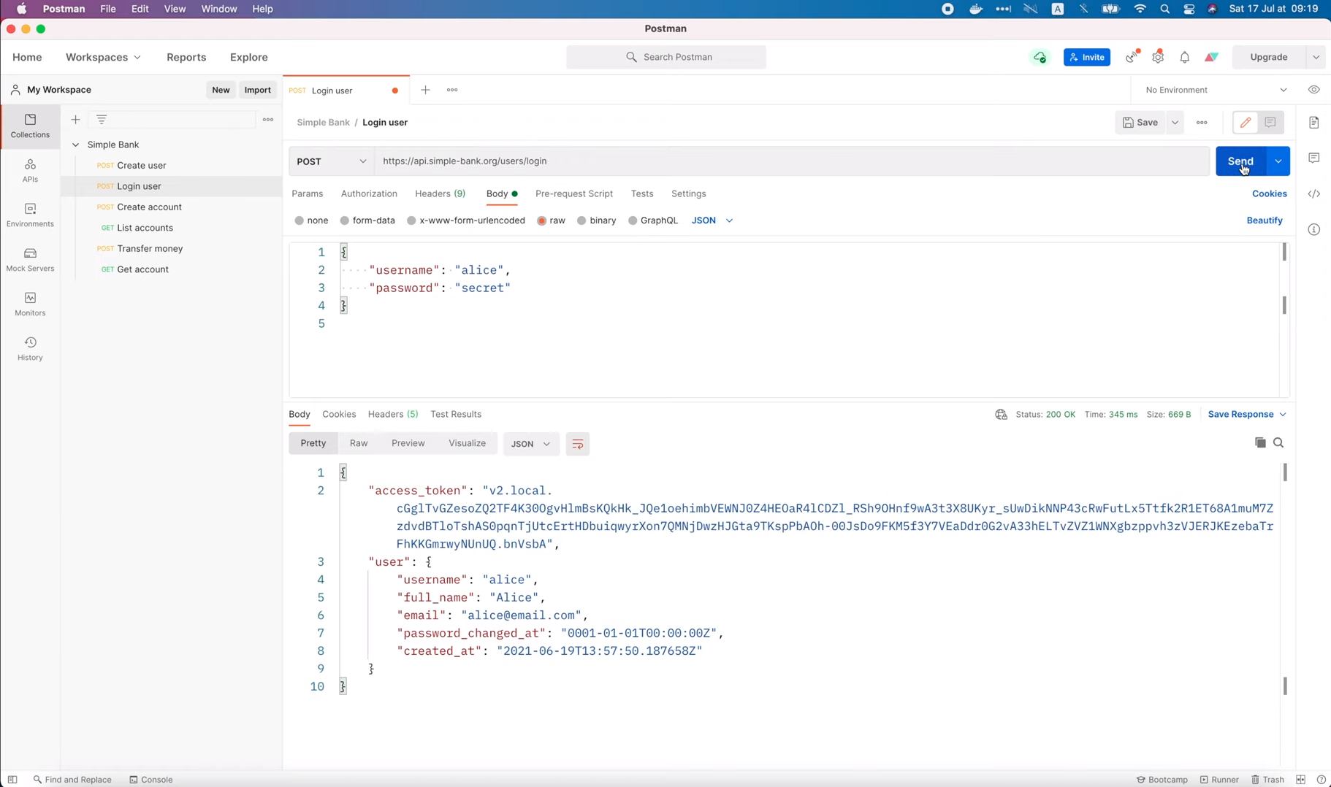
Task: Open the Transfer money request
Action: (150, 249)
